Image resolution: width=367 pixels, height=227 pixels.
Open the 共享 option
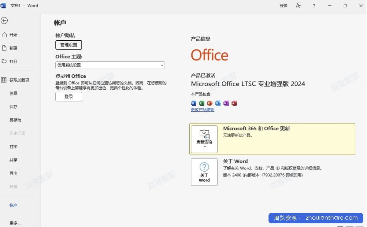13,160
